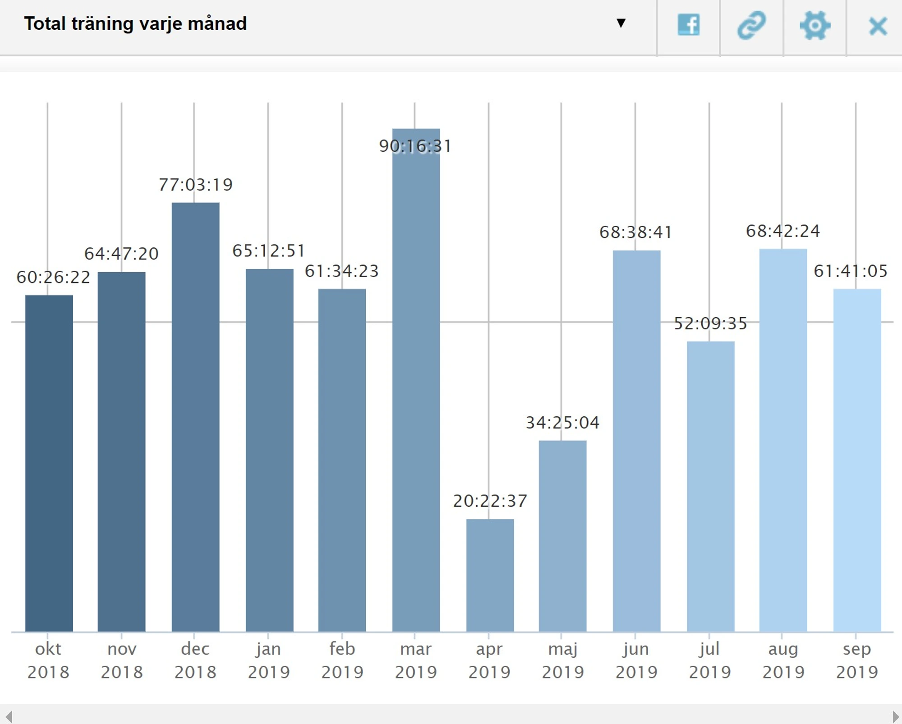902x724 pixels.
Task: Close the training chart panel
Action: coord(878,26)
